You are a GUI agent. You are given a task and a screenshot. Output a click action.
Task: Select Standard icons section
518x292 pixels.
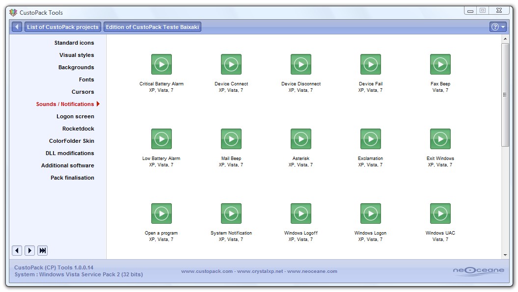click(74, 43)
